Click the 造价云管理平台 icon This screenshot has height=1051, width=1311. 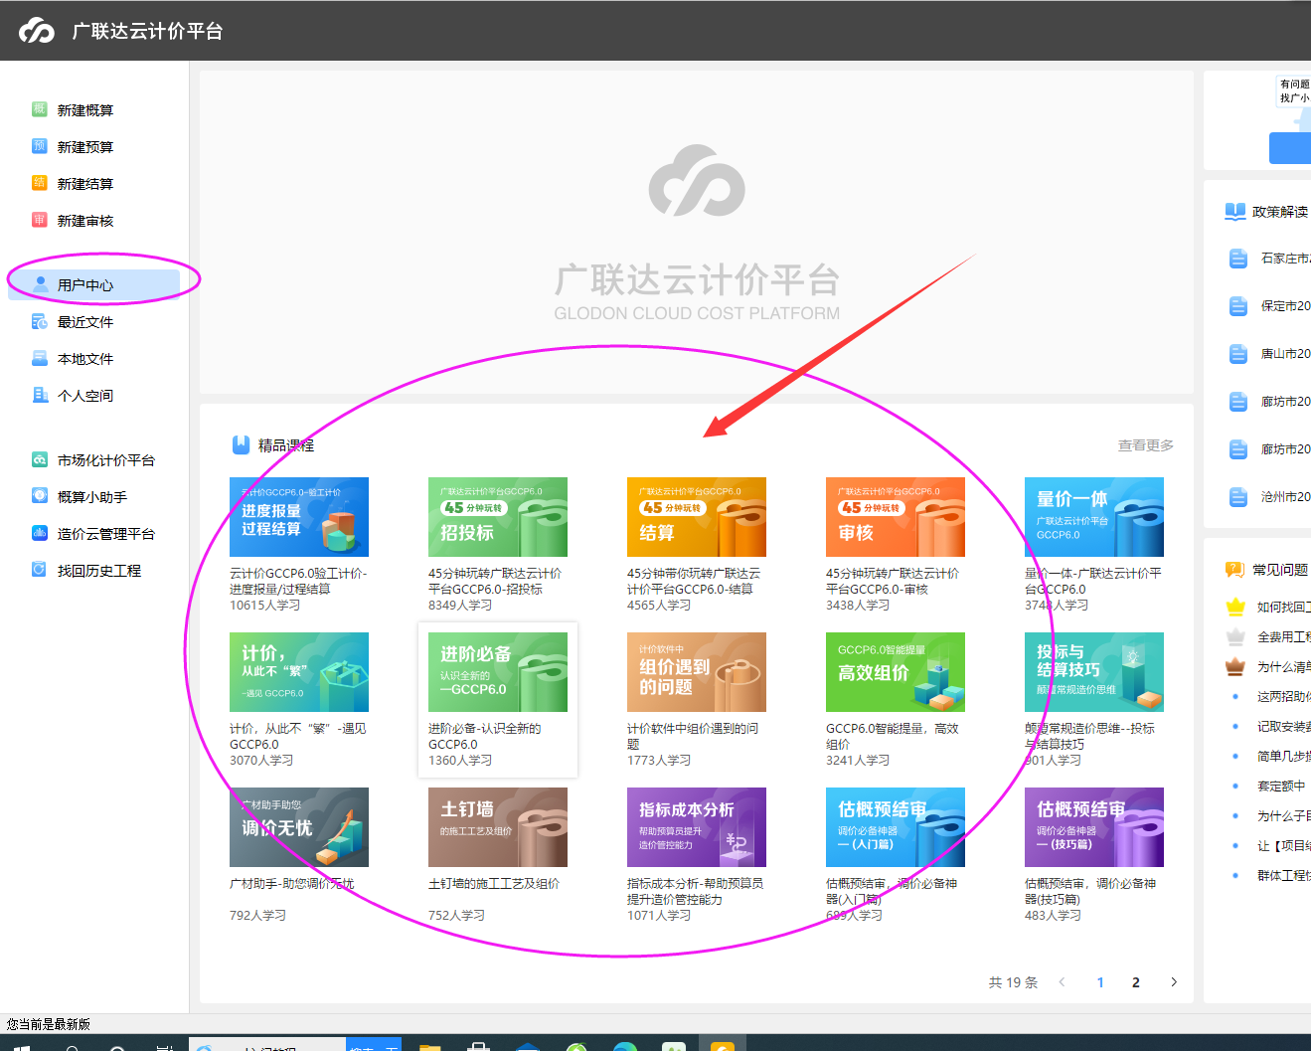(40, 533)
